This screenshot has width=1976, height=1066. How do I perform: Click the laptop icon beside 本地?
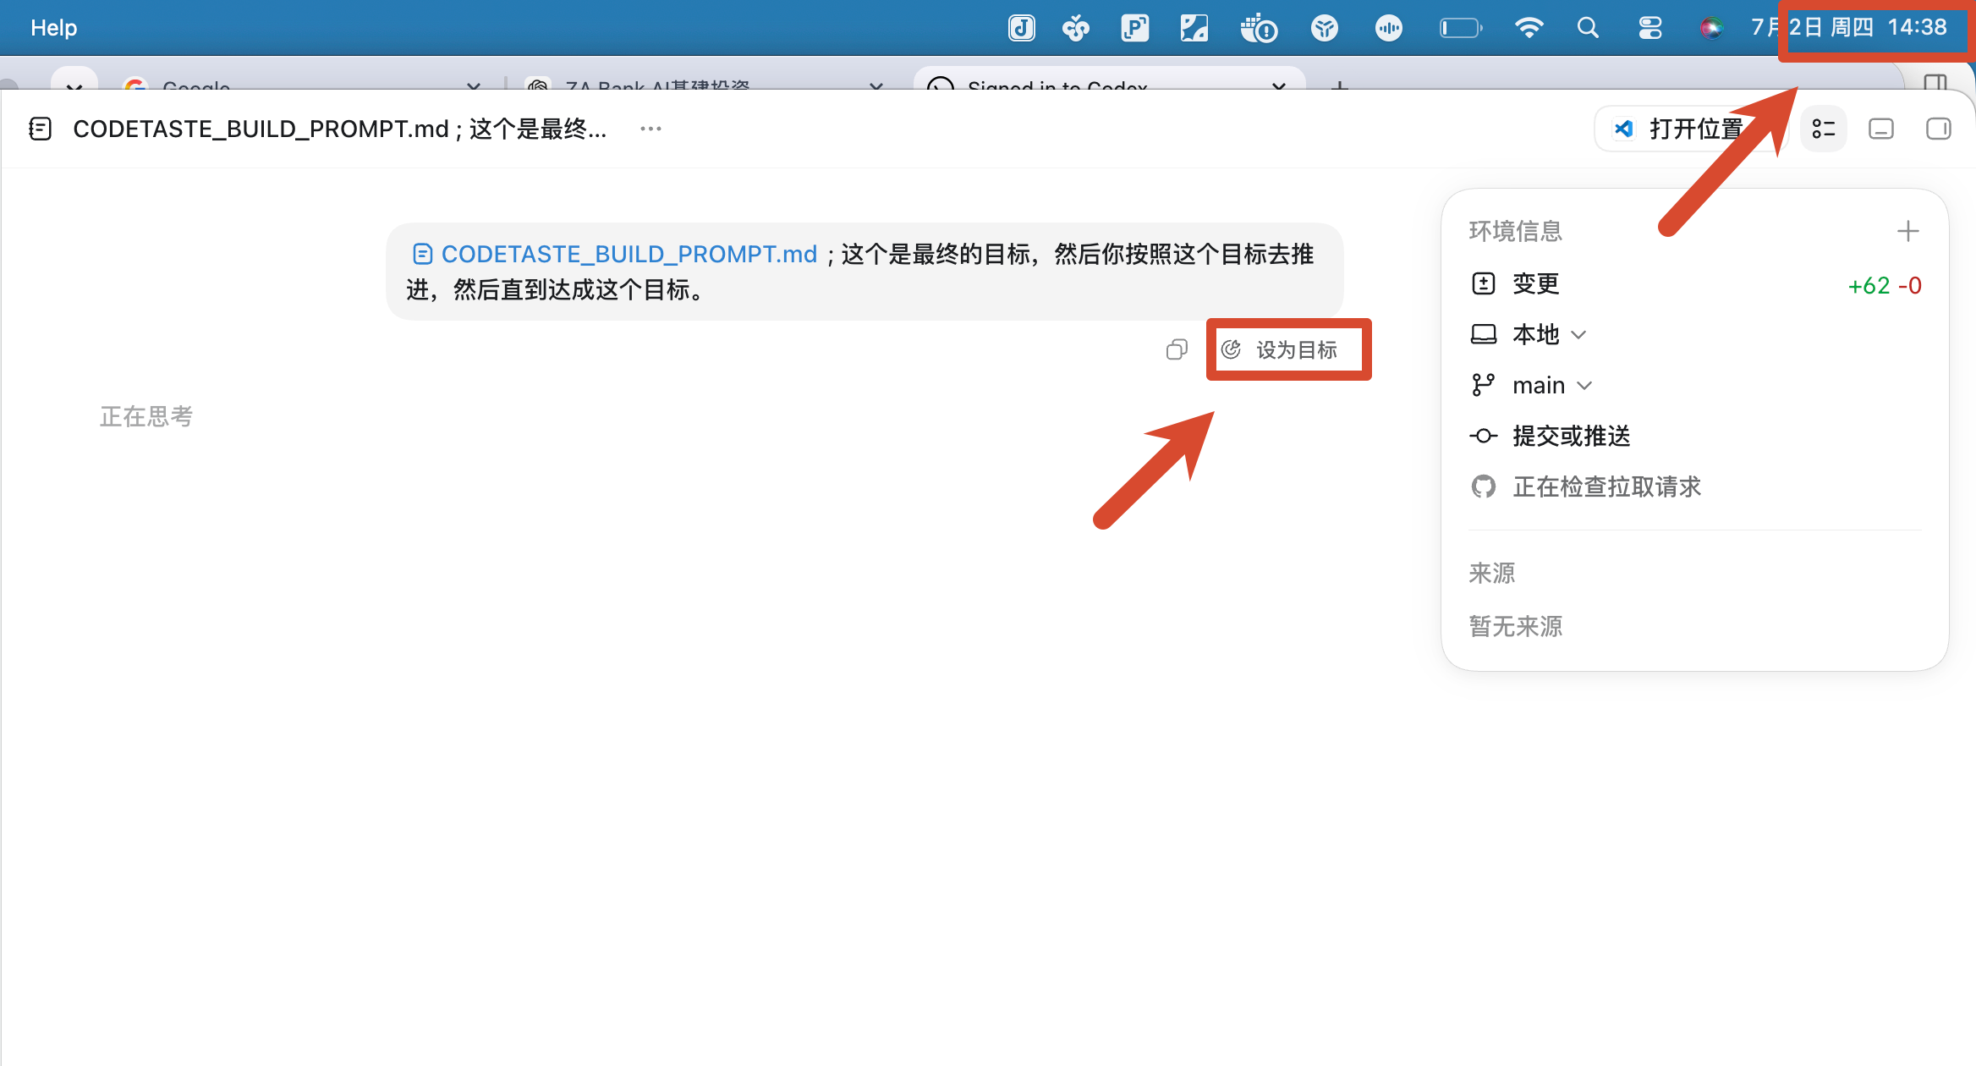coord(1483,334)
